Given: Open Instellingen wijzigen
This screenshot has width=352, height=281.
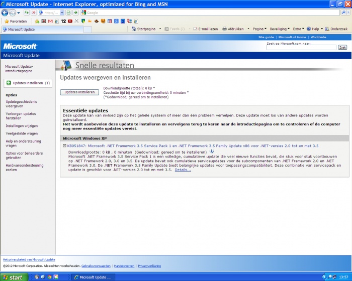Looking at the screenshot, I should (x=22, y=126).
